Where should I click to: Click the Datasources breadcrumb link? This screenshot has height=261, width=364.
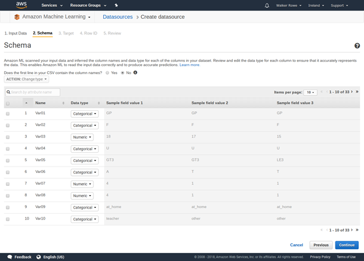click(x=118, y=17)
